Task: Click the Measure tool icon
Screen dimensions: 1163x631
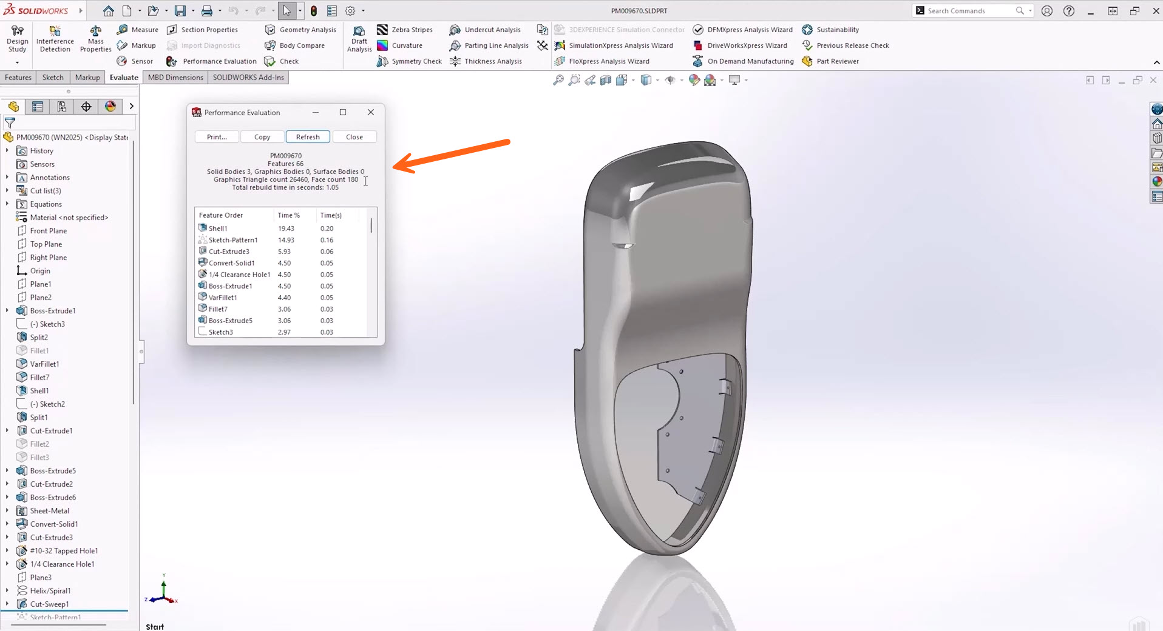Action: click(123, 30)
